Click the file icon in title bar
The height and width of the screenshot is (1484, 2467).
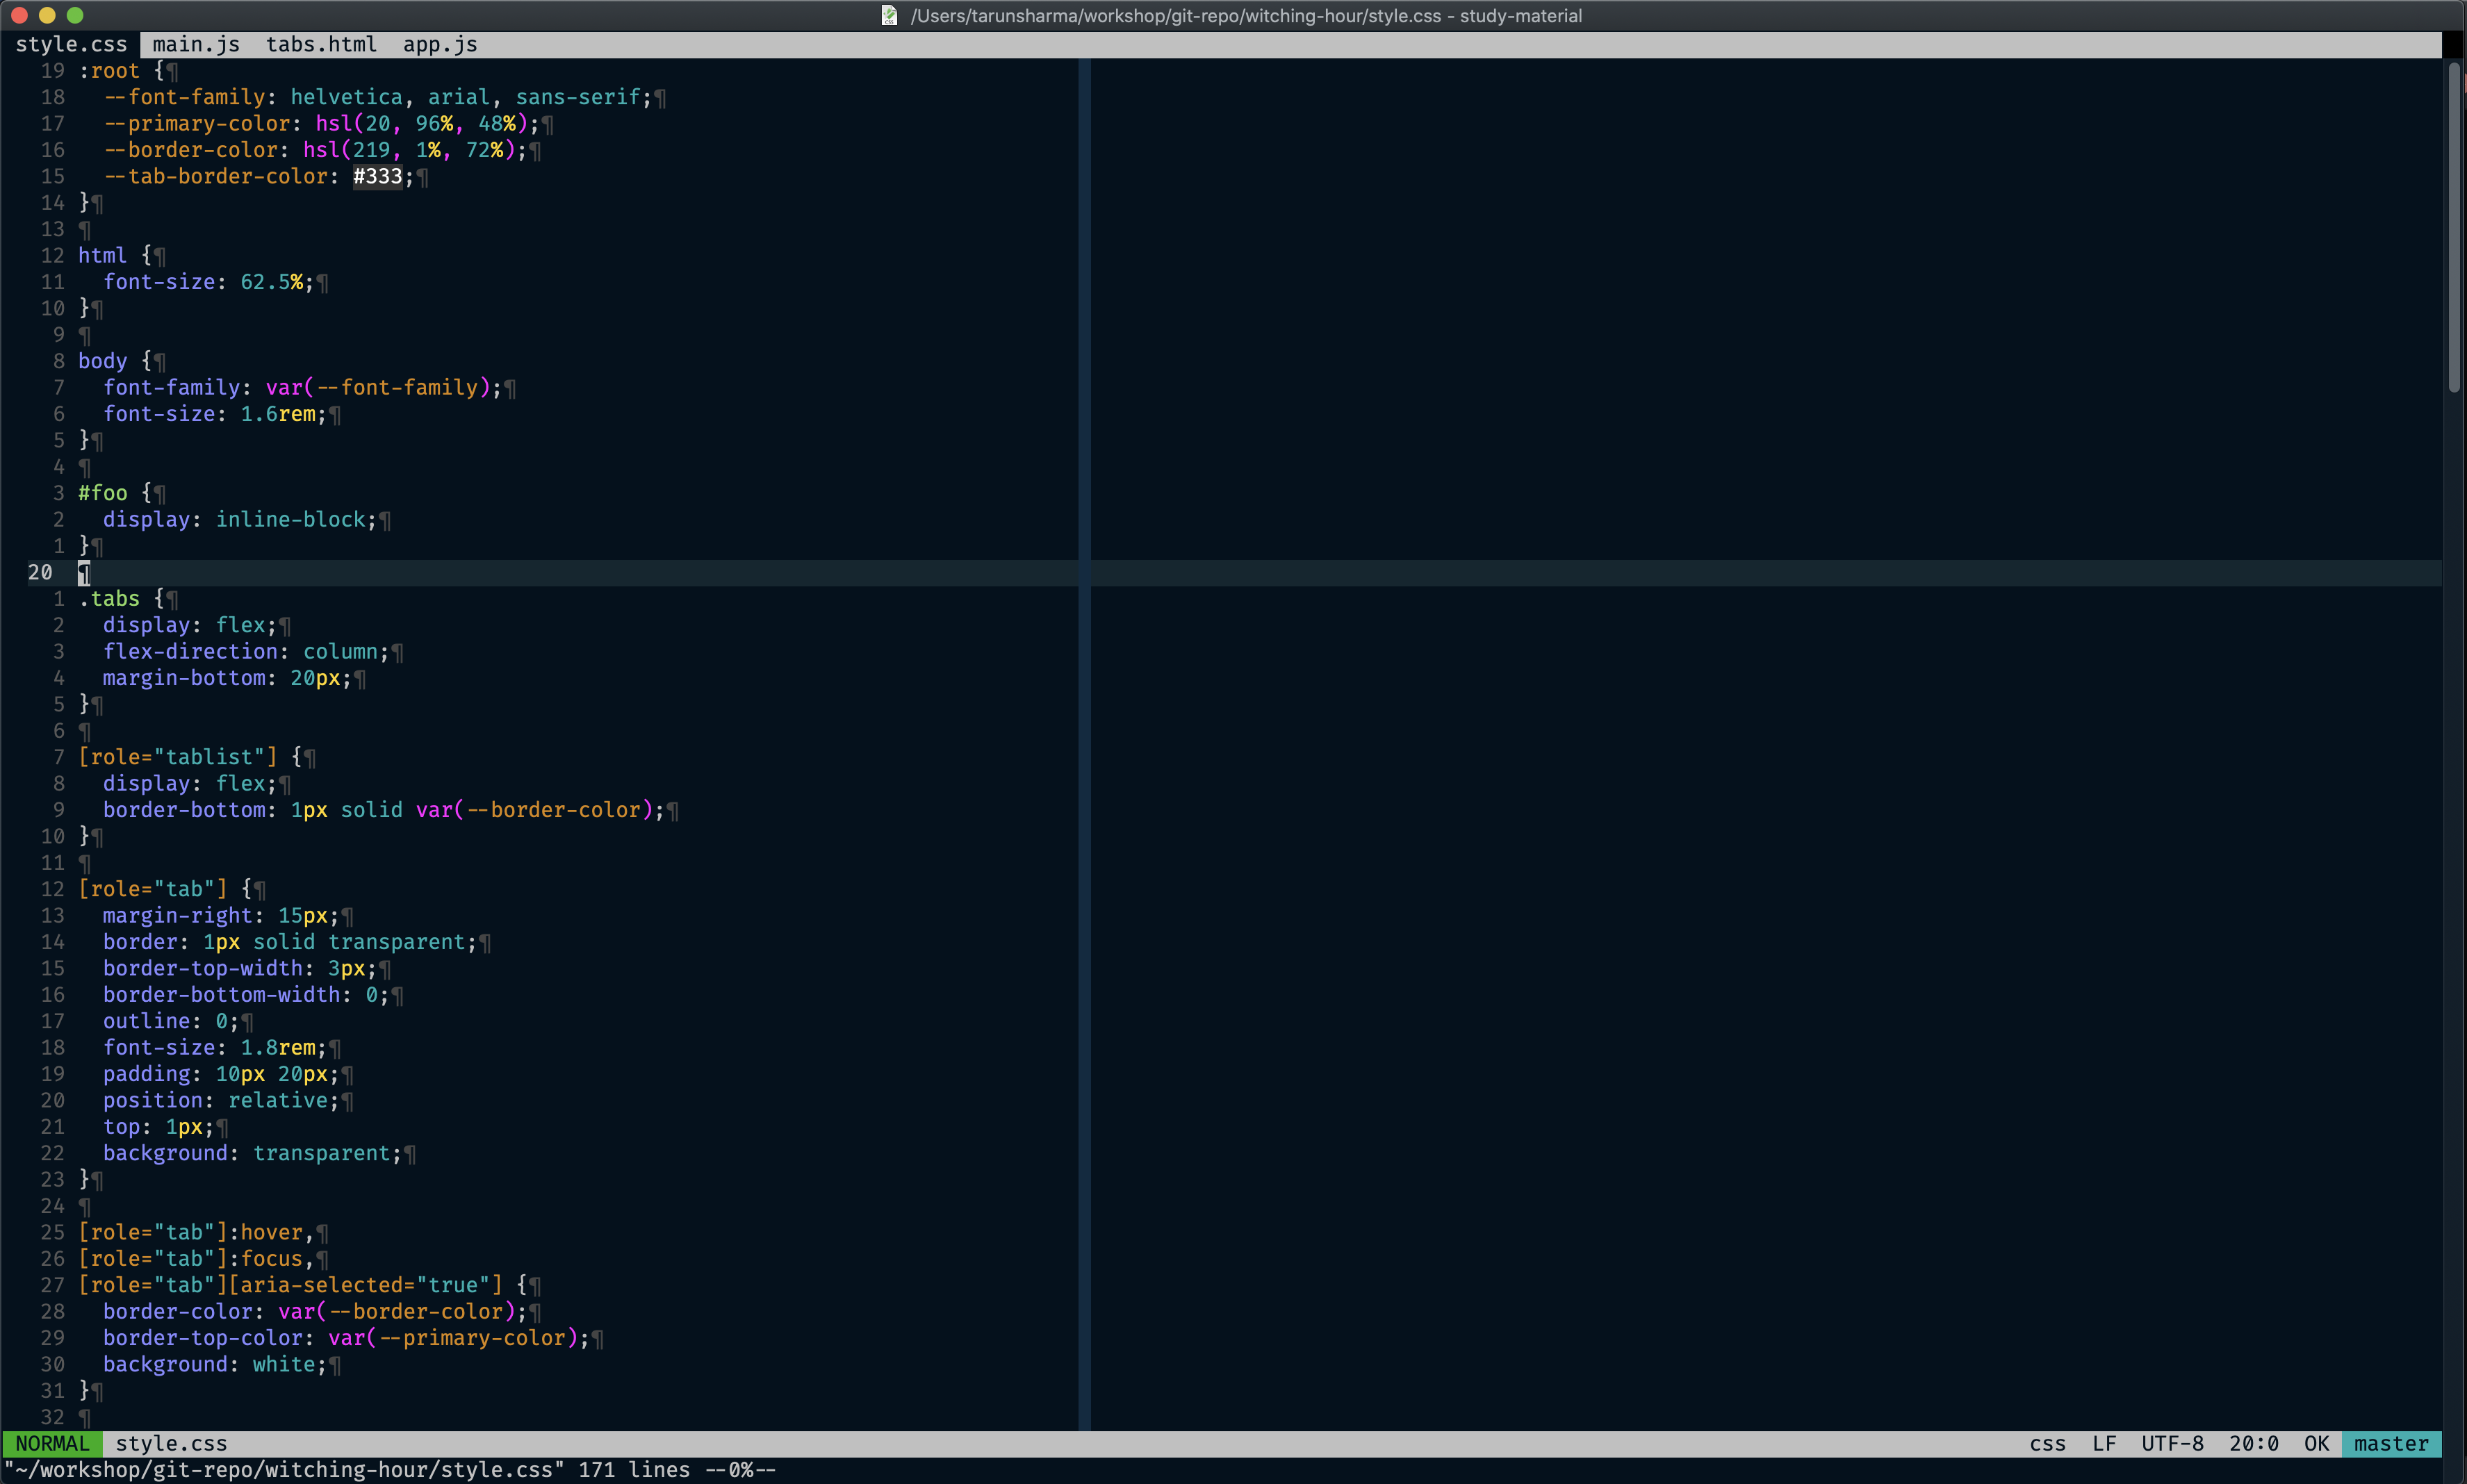tap(889, 15)
